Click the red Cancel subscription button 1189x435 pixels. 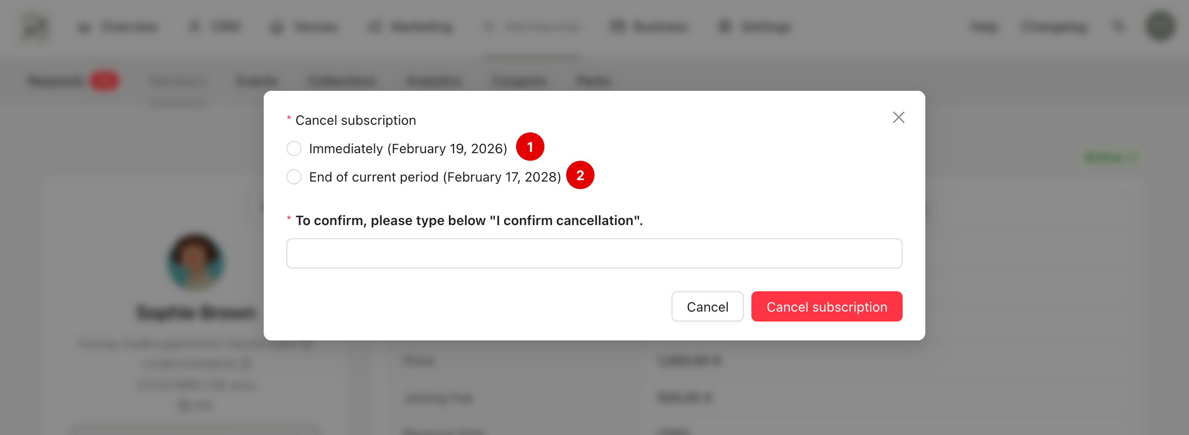click(x=827, y=307)
